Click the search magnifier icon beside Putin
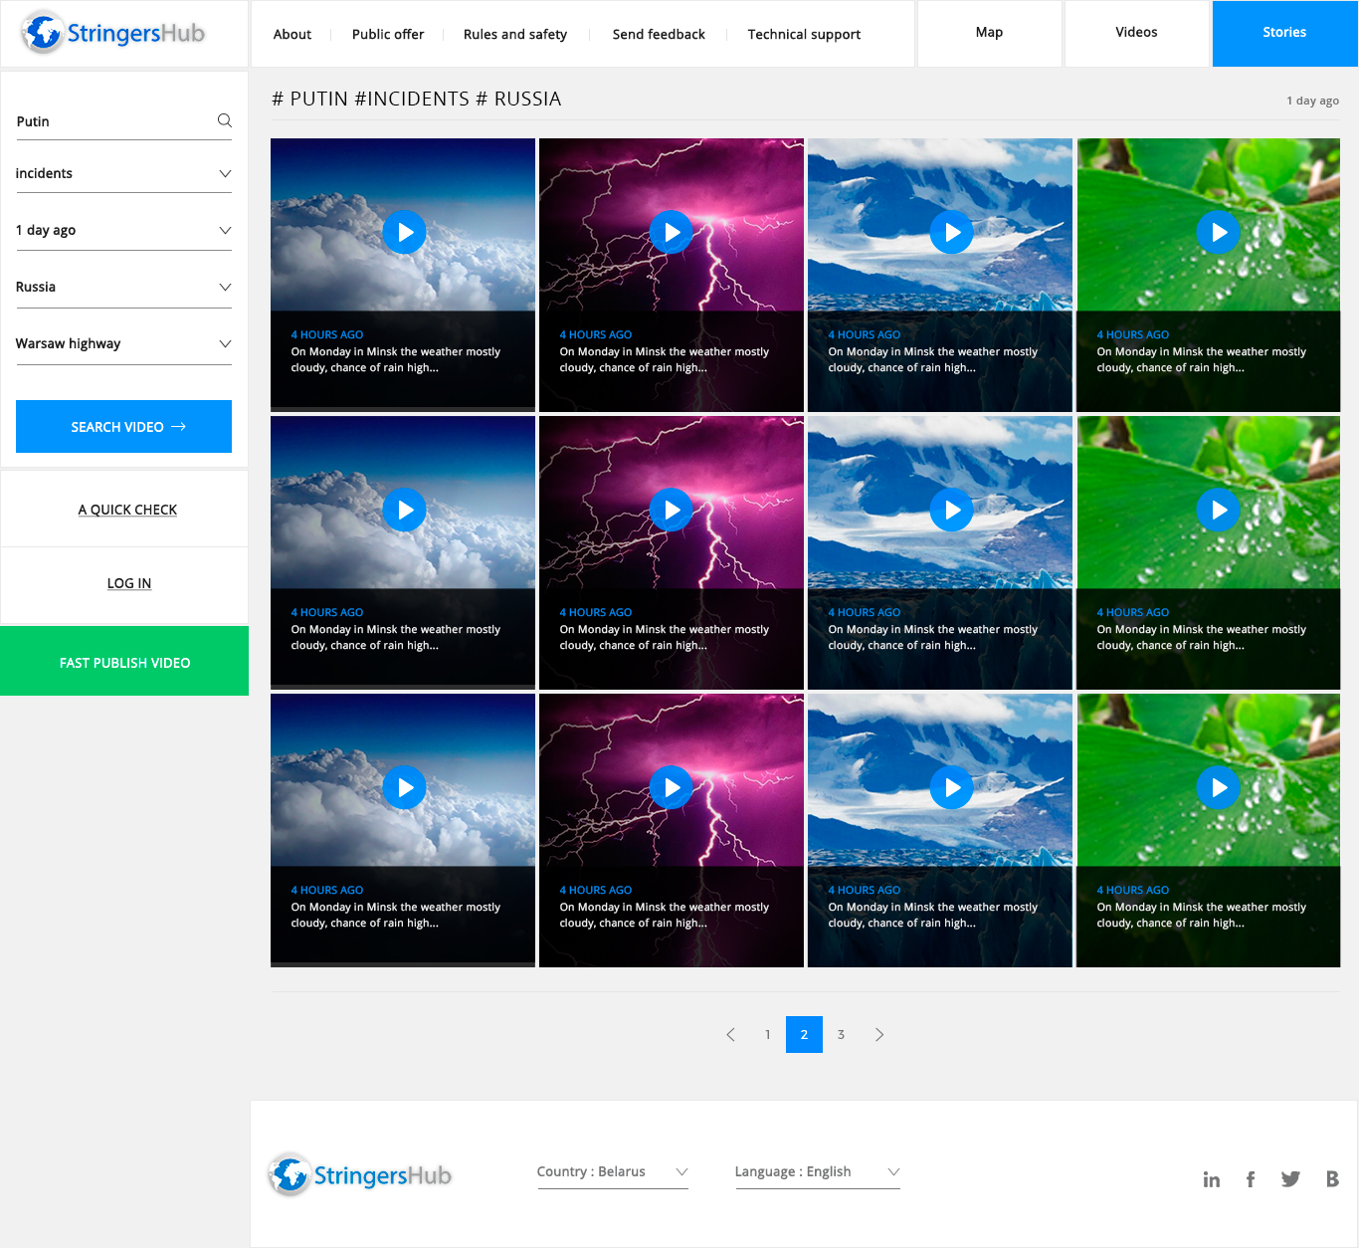 point(225,120)
